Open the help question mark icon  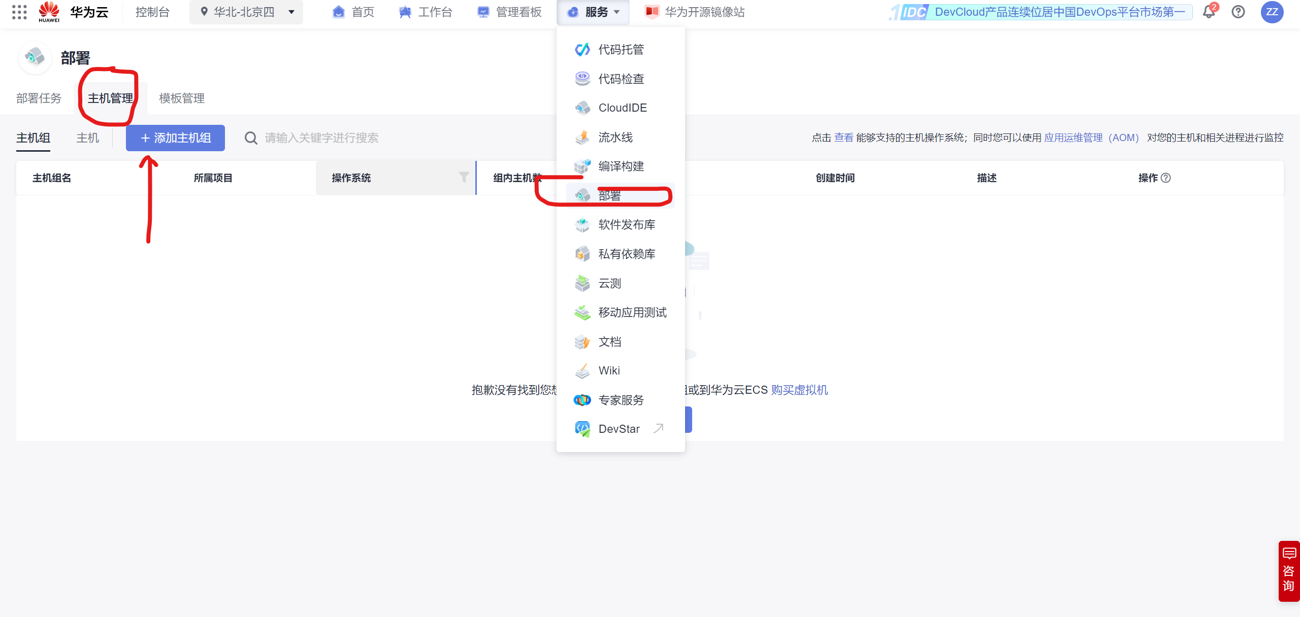pos(1238,12)
